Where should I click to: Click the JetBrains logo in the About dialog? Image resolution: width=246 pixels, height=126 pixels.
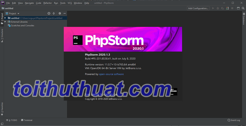point(174,92)
